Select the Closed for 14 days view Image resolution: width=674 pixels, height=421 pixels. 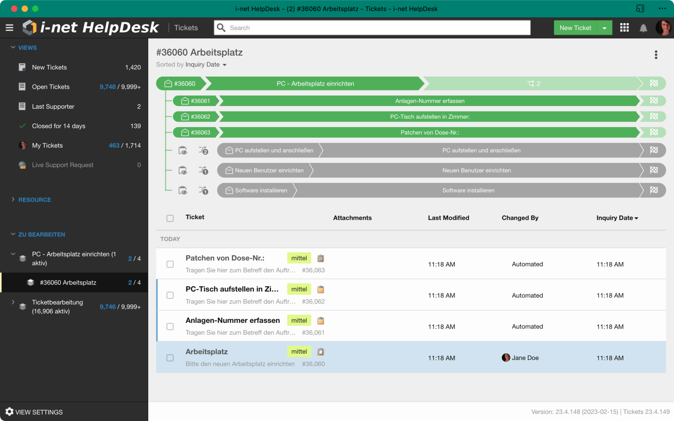click(x=58, y=126)
